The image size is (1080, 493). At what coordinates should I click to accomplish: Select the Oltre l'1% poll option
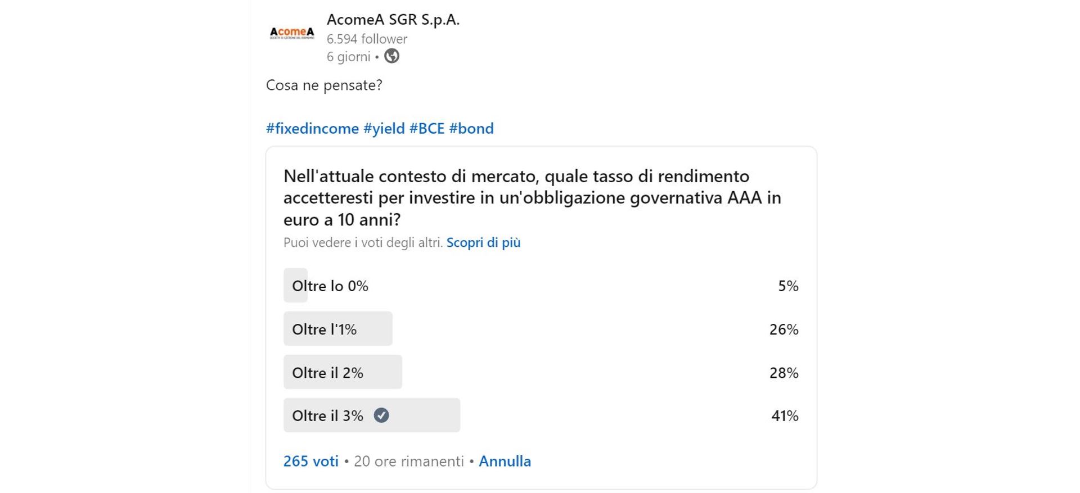[x=541, y=329]
